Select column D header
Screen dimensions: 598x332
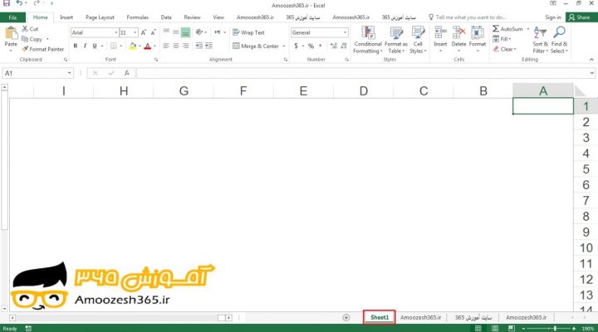(364, 90)
